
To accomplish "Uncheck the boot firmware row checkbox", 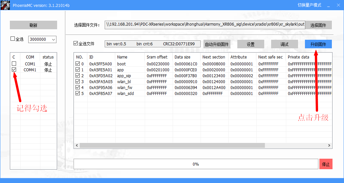I will tap(78, 64).
